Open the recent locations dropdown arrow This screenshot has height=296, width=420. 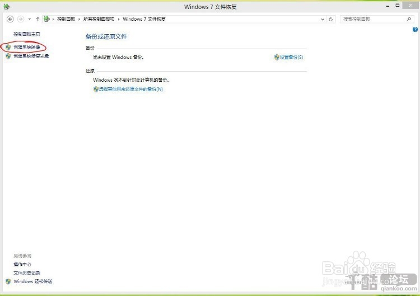click(x=30, y=19)
